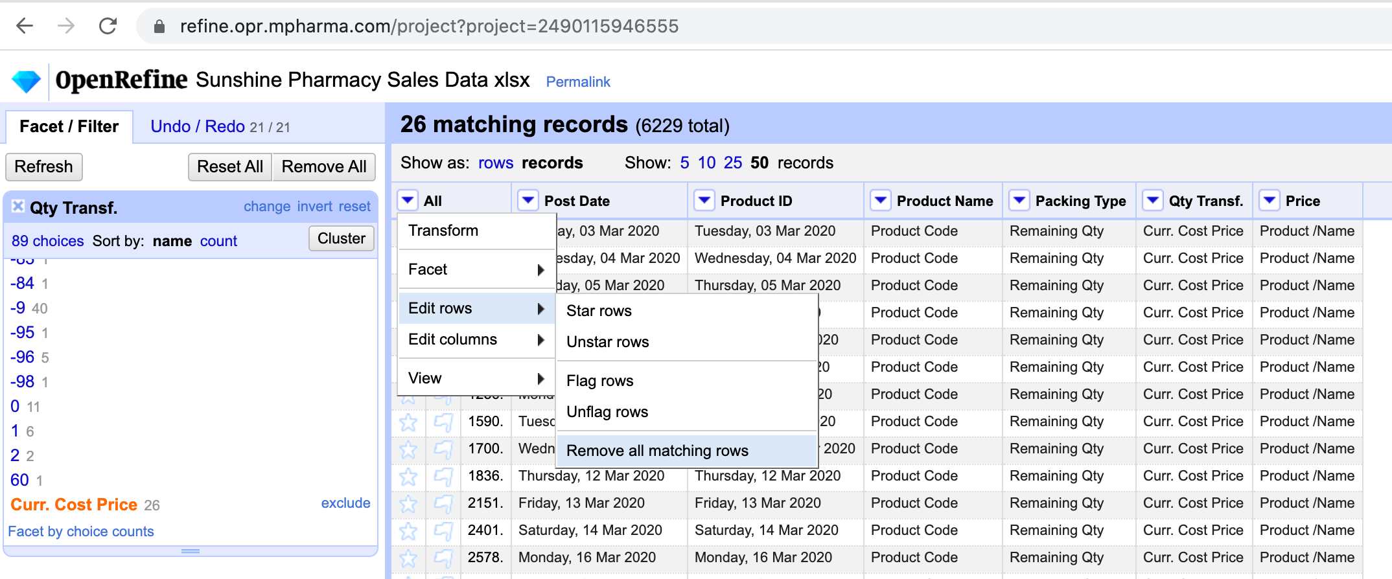Screen dimensions: 1392x579
Task: Click the Reset All button
Action: click(x=229, y=167)
